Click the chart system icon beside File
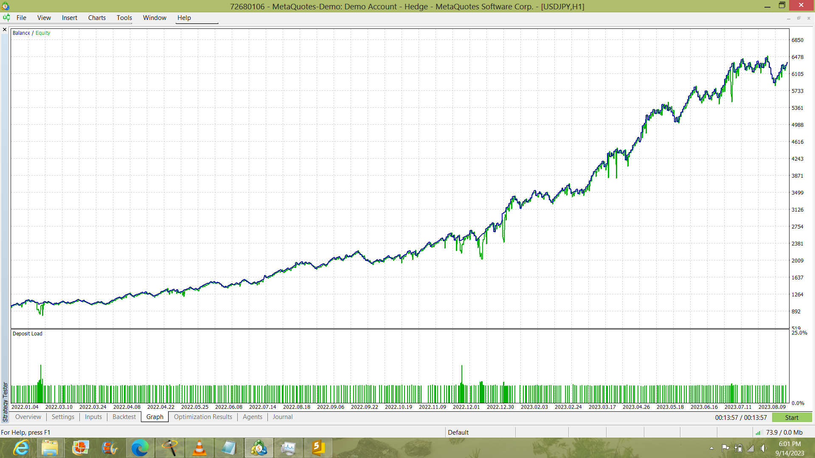Screen dimensions: 815x458 coord(6,18)
